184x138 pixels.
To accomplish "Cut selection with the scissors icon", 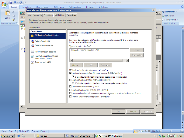I will (x=13, y=12).
